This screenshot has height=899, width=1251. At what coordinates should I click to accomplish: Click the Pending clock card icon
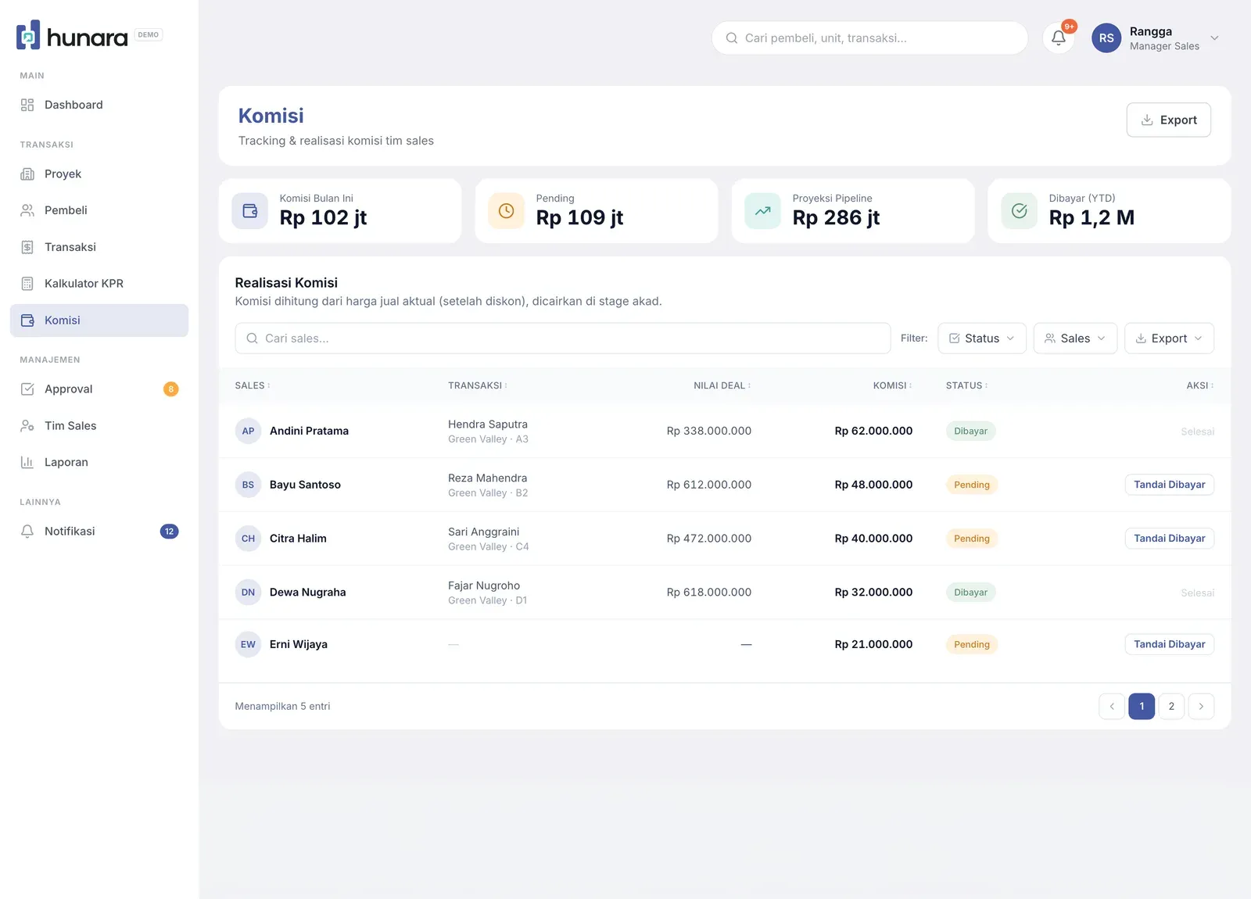(507, 211)
